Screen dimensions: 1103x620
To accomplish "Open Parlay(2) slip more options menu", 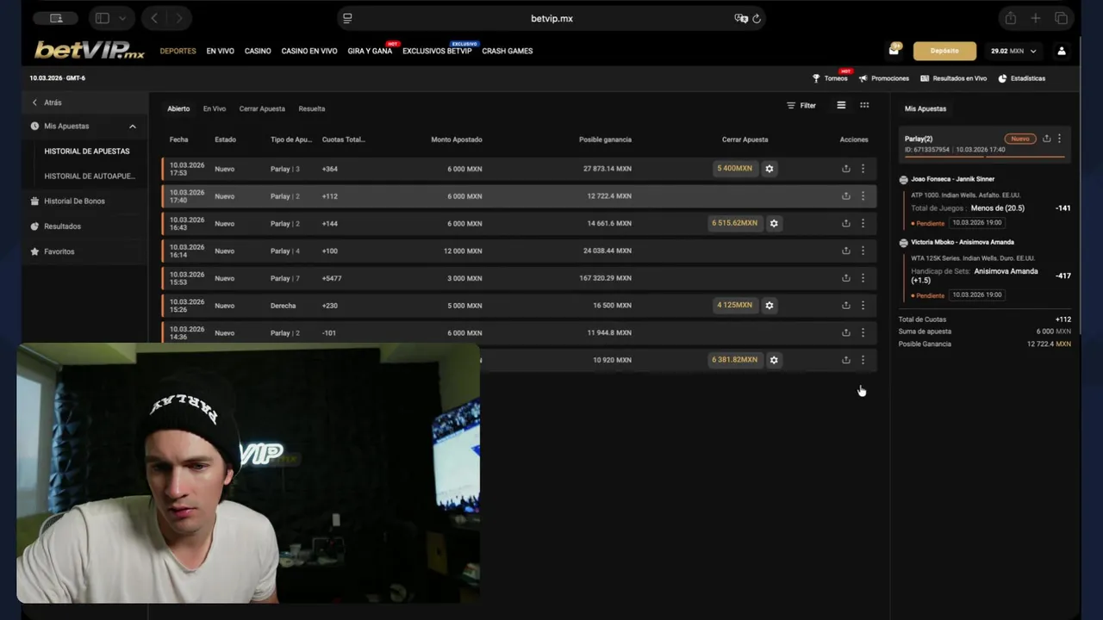I will point(1059,138).
